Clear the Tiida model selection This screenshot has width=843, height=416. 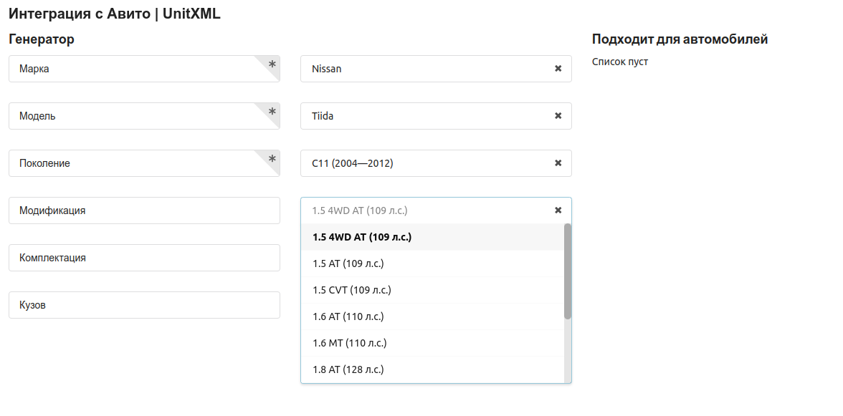pyautogui.click(x=558, y=116)
